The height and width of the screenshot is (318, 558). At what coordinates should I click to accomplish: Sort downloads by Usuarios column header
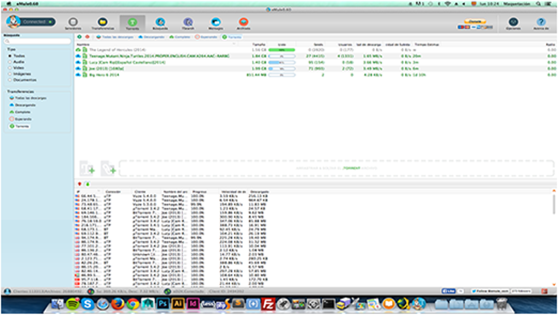click(345, 44)
